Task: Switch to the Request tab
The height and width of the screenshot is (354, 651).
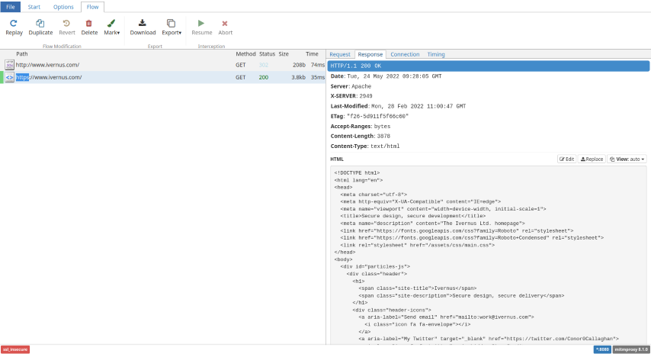Action: pos(340,54)
